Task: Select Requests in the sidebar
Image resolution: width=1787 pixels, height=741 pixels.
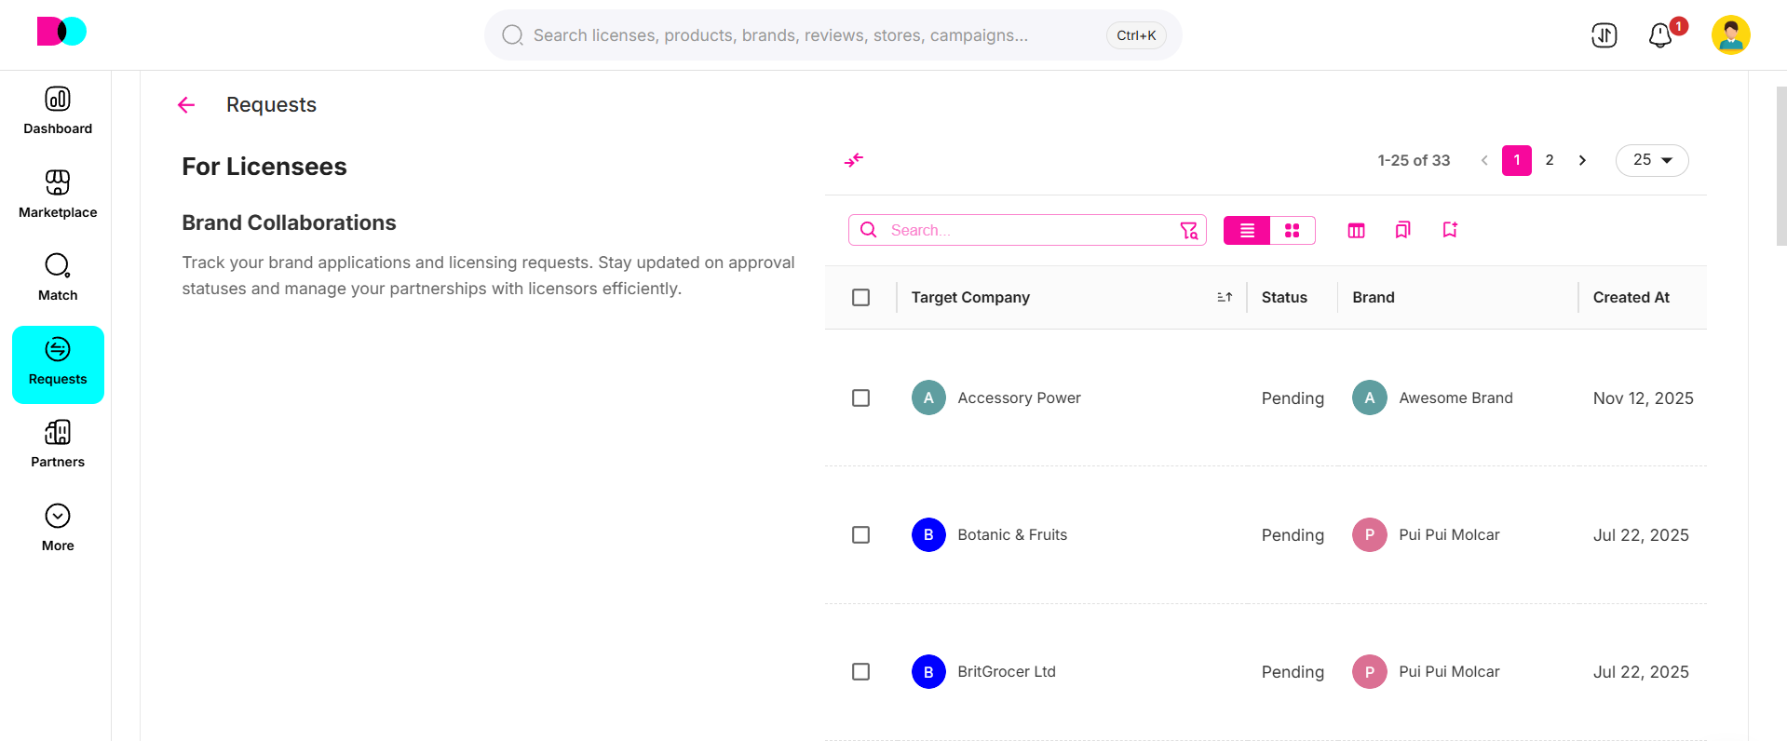Action: pos(58,364)
